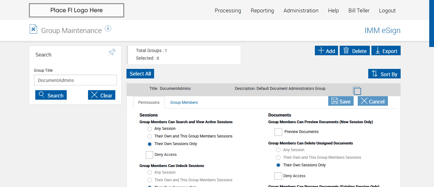Open the Sort By options
Viewport: 434px width, 187px height.
point(384,74)
